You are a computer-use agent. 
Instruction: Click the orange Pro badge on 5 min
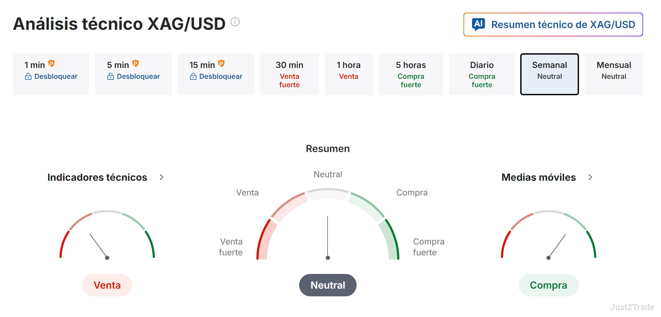(136, 64)
